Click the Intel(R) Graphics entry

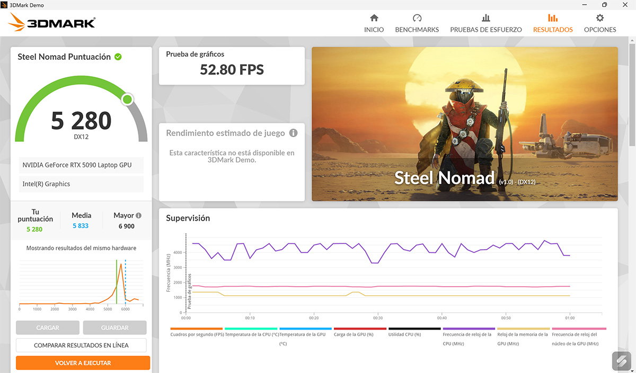point(81,184)
